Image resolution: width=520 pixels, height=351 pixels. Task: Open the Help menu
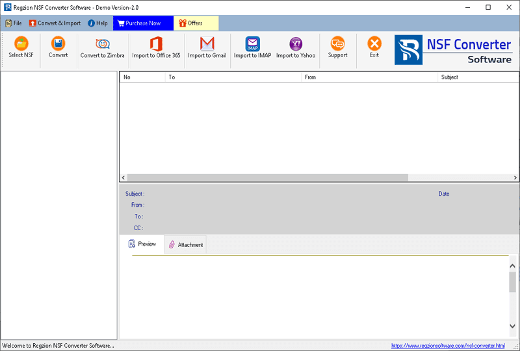[x=97, y=23]
